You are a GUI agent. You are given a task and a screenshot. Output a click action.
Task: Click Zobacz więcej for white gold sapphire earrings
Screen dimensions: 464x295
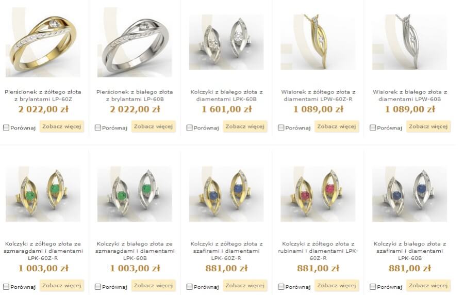(x=428, y=286)
